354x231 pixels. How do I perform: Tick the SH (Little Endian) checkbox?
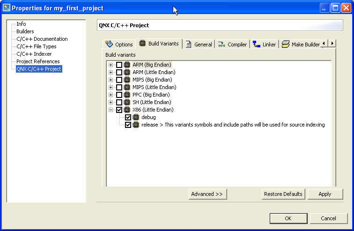click(x=119, y=102)
